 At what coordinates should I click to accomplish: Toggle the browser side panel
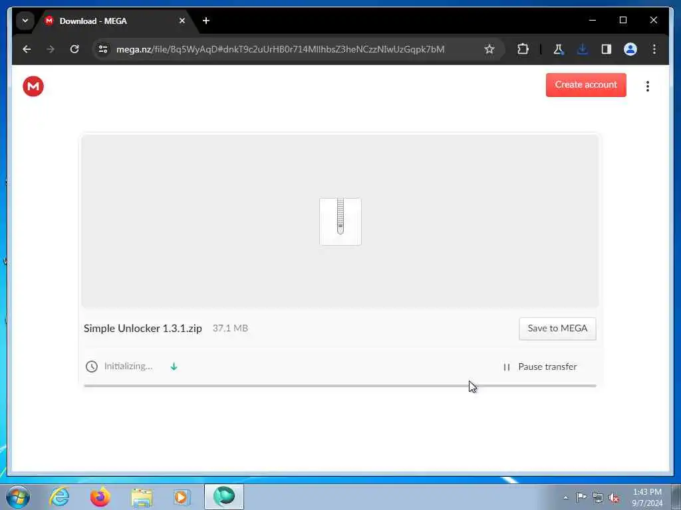tap(607, 49)
